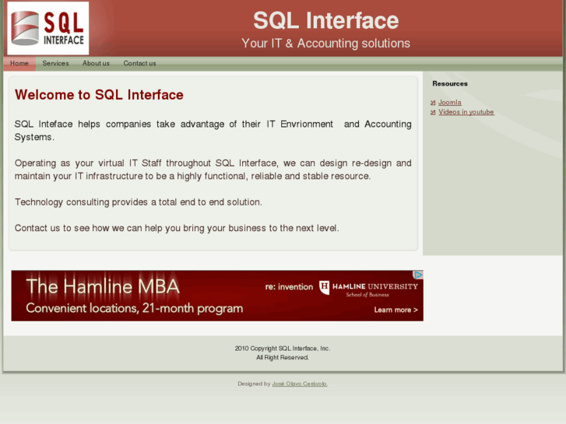
Task: Click the 're: invention' ad text
Action: point(289,287)
